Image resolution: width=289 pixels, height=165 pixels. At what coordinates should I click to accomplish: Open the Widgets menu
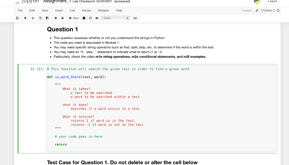pyautogui.click(x=103, y=10)
